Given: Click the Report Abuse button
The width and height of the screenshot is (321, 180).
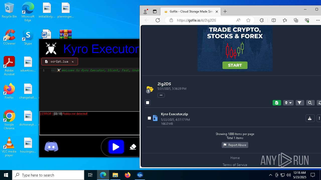Looking at the screenshot, I should (x=235, y=145).
